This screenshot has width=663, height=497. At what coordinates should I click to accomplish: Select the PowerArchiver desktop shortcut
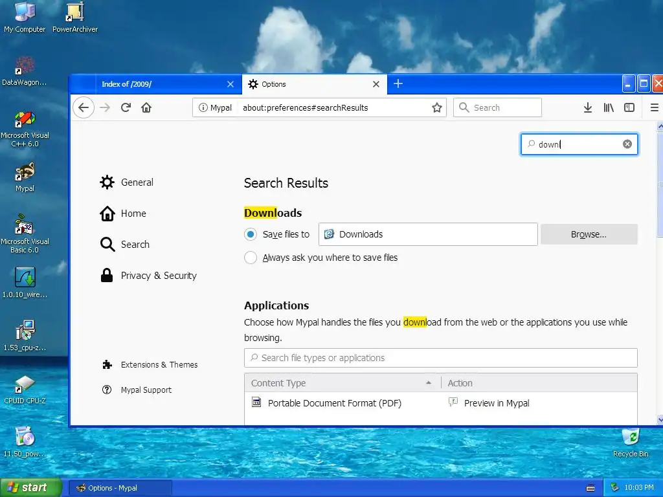75,17
